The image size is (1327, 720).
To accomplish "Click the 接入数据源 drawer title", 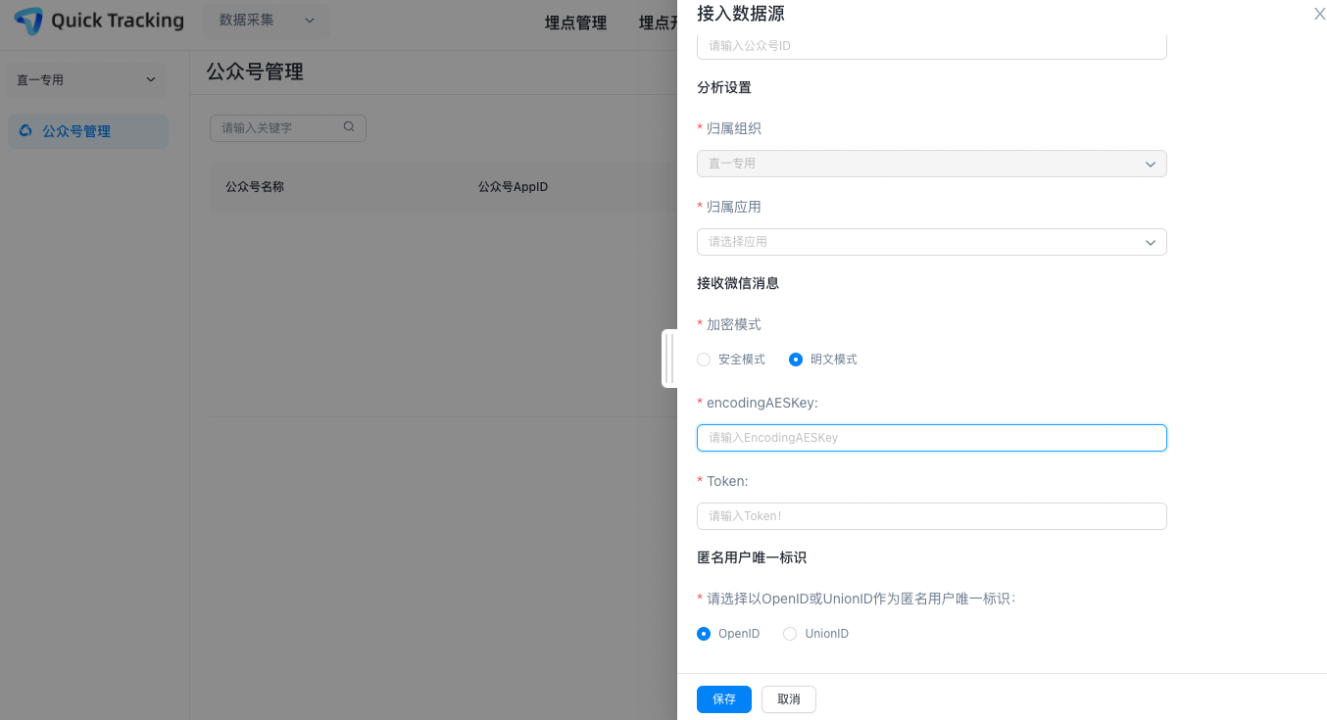I will point(741,14).
